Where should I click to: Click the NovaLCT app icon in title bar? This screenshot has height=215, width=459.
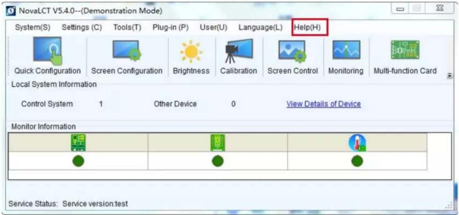tap(11, 12)
